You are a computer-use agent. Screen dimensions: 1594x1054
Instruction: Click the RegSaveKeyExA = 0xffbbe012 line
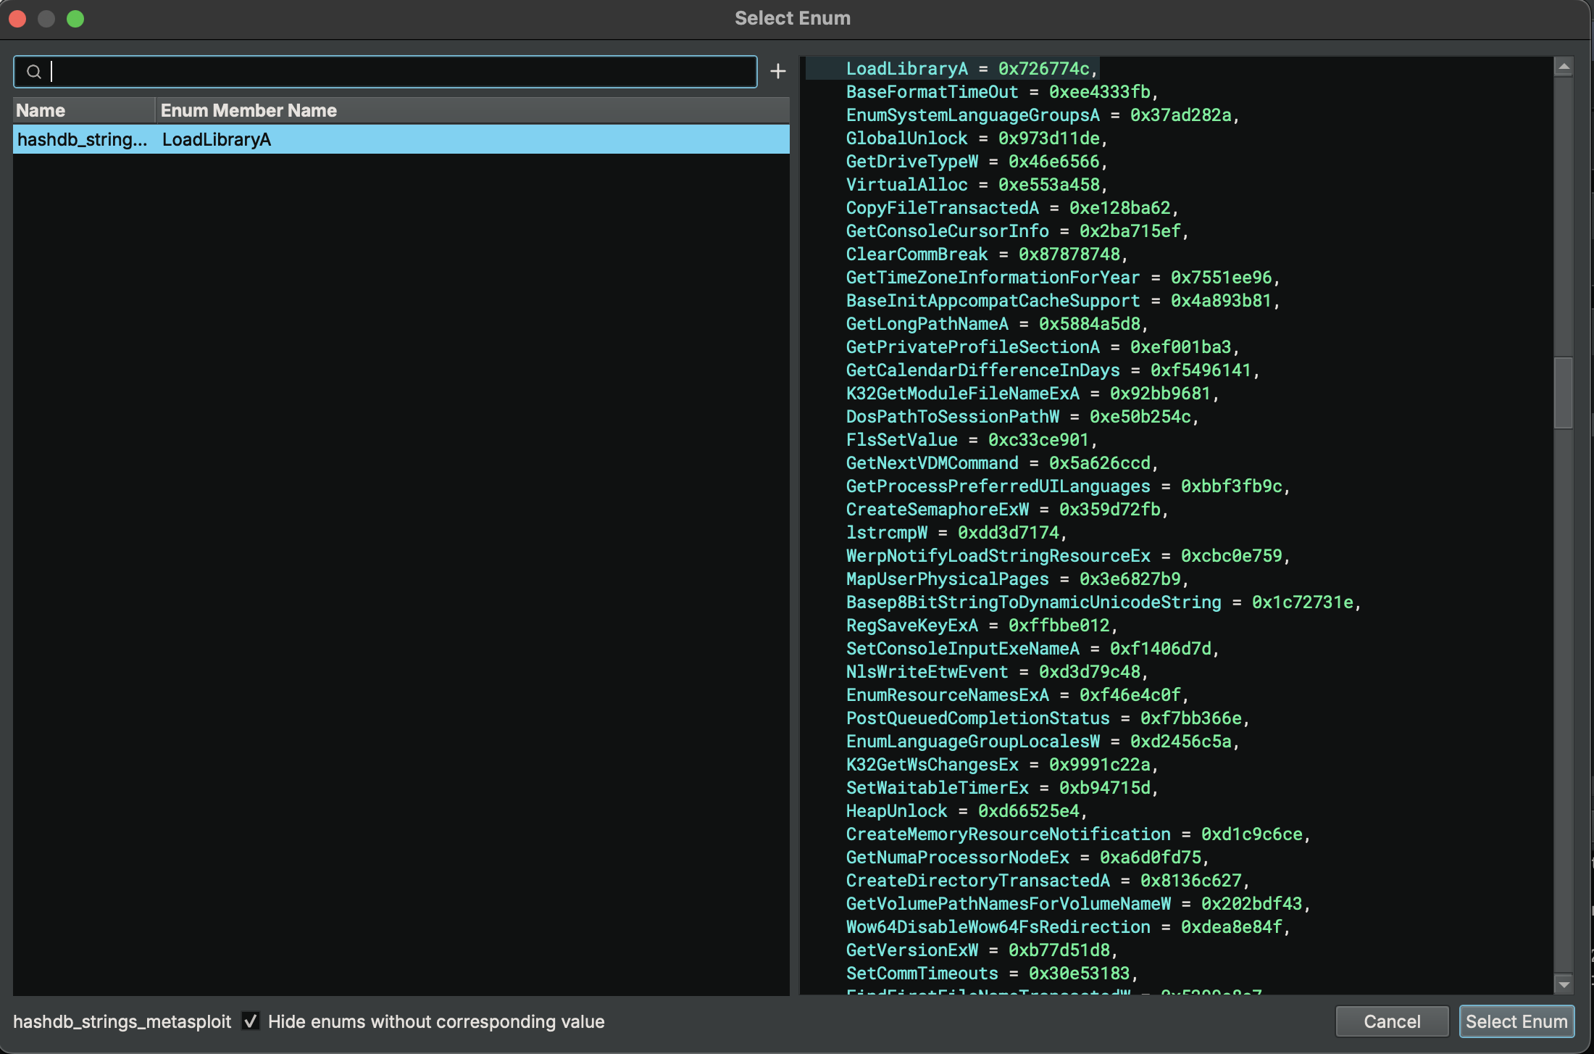pos(982,626)
